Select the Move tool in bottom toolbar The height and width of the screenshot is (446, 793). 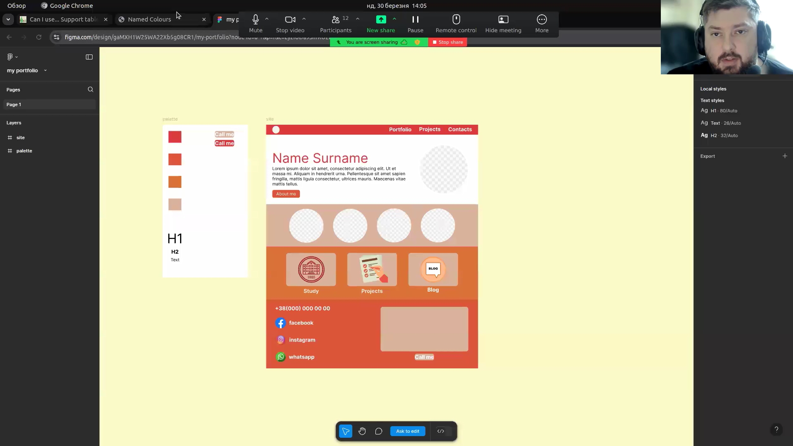(x=345, y=431)
